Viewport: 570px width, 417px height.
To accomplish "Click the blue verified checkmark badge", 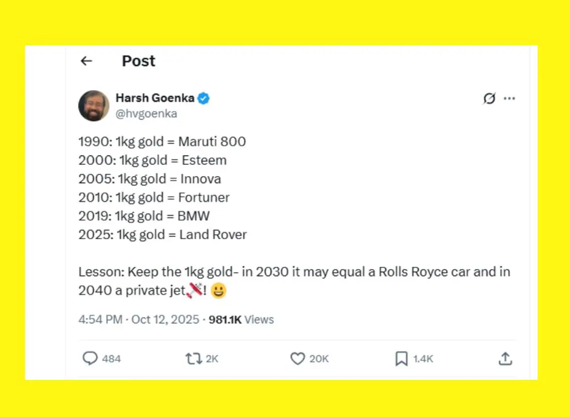I will pyautogui.click(x=203, y=98).
